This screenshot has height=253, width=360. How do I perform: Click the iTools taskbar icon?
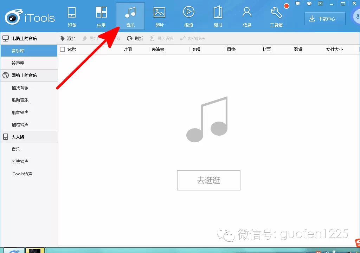tap(14, 250)
